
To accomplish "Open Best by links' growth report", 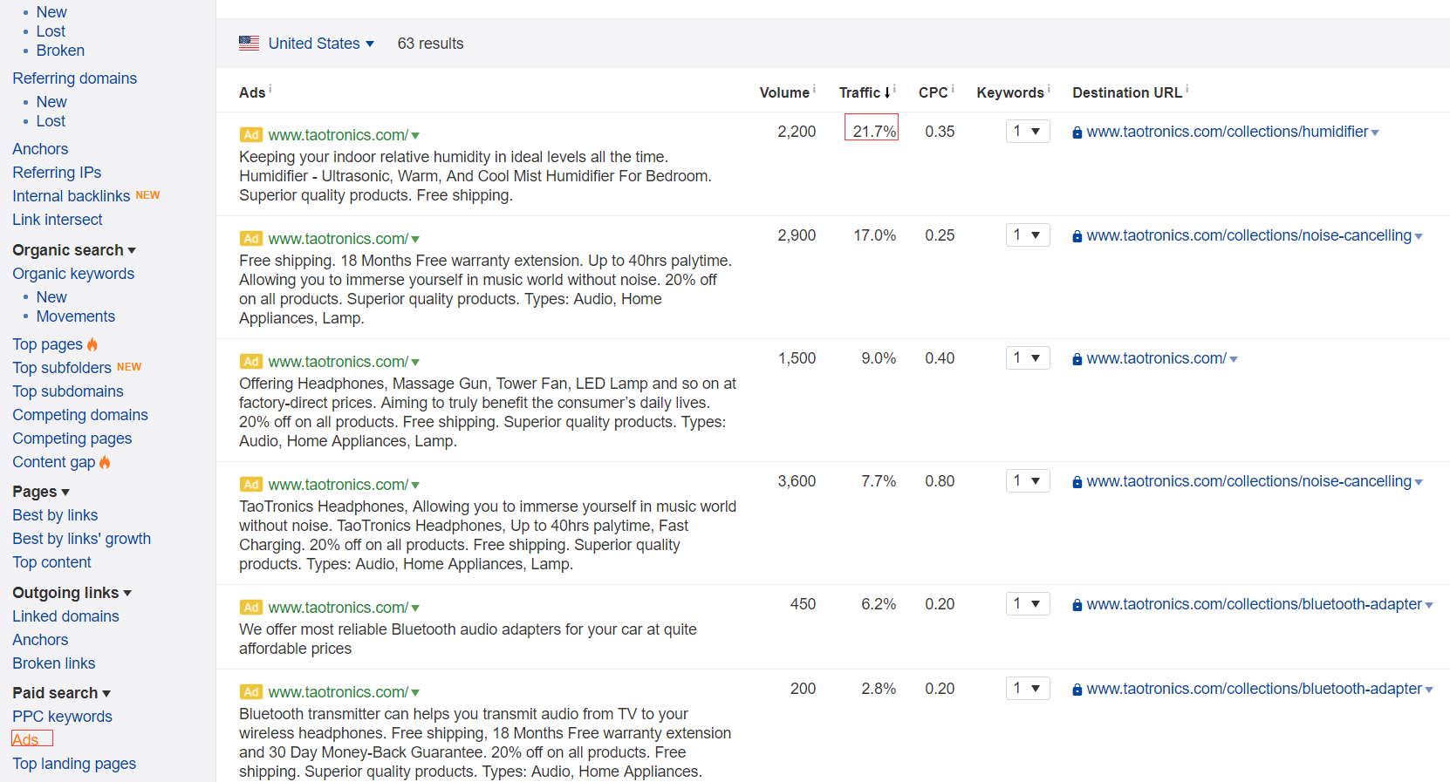I will pos(81,539).
